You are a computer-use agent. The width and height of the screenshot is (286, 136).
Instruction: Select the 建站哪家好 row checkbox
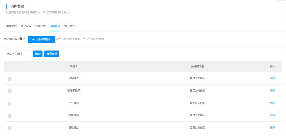coord(10,91)
